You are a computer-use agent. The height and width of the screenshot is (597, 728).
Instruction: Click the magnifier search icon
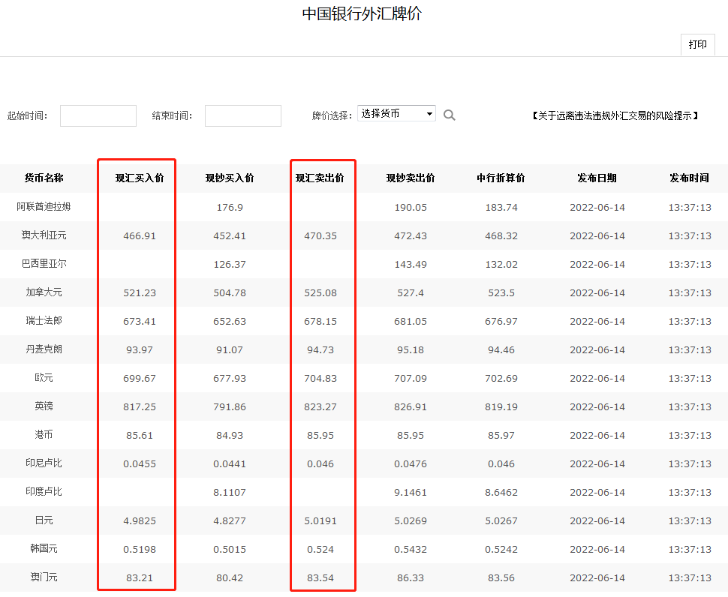pyautogui.click(x=450, y=115)
